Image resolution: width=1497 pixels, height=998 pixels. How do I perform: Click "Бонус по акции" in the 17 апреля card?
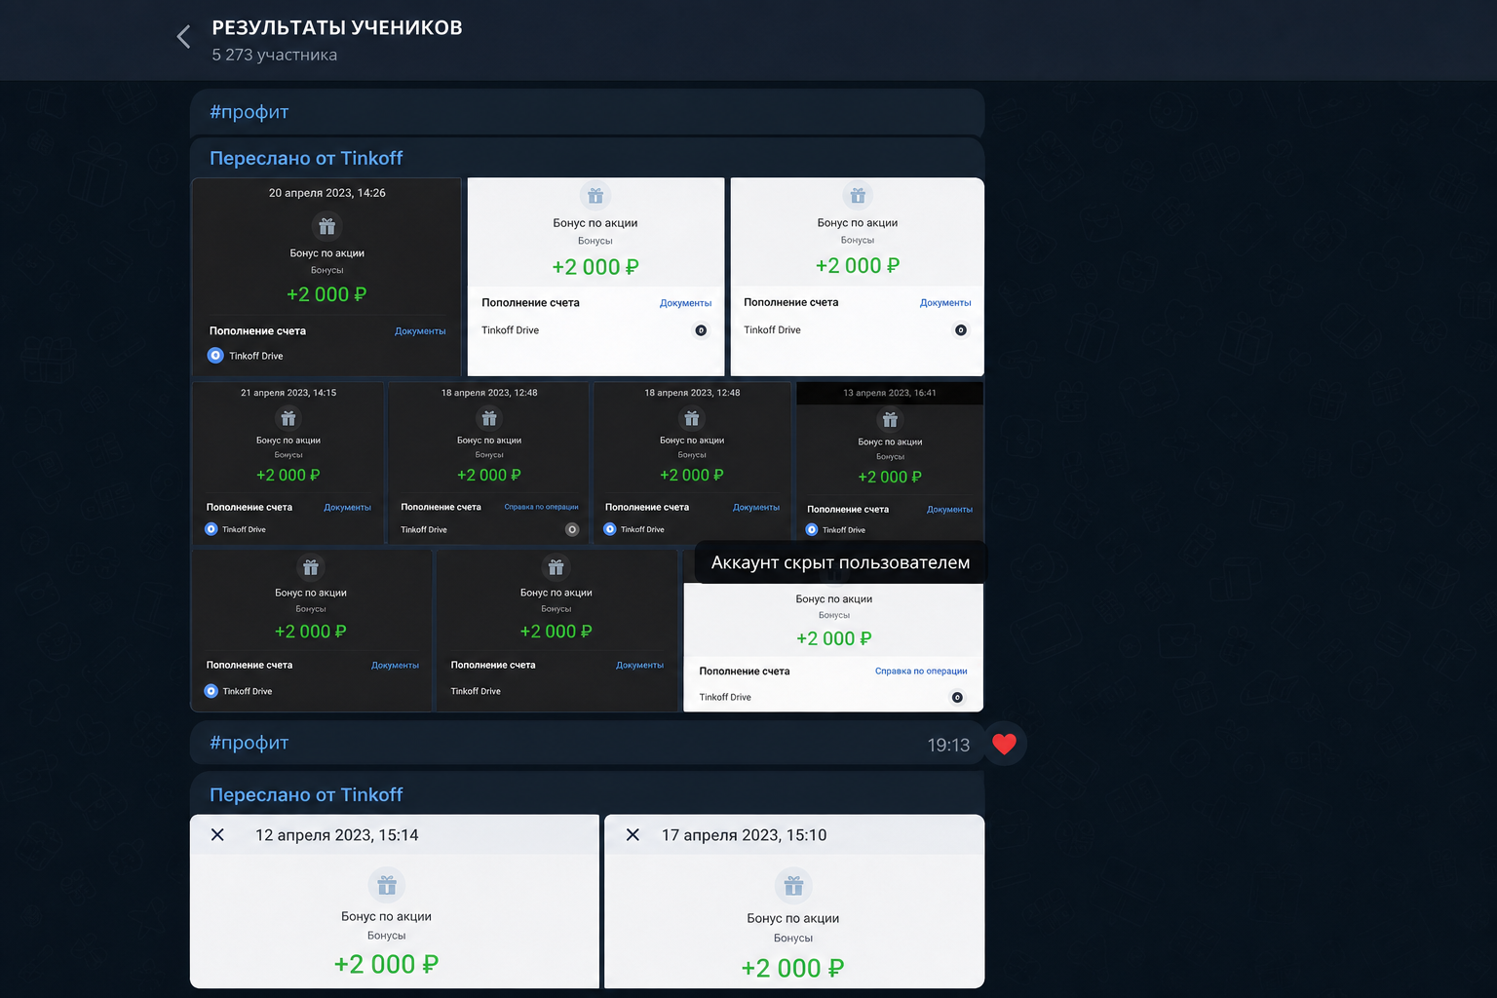793,918
